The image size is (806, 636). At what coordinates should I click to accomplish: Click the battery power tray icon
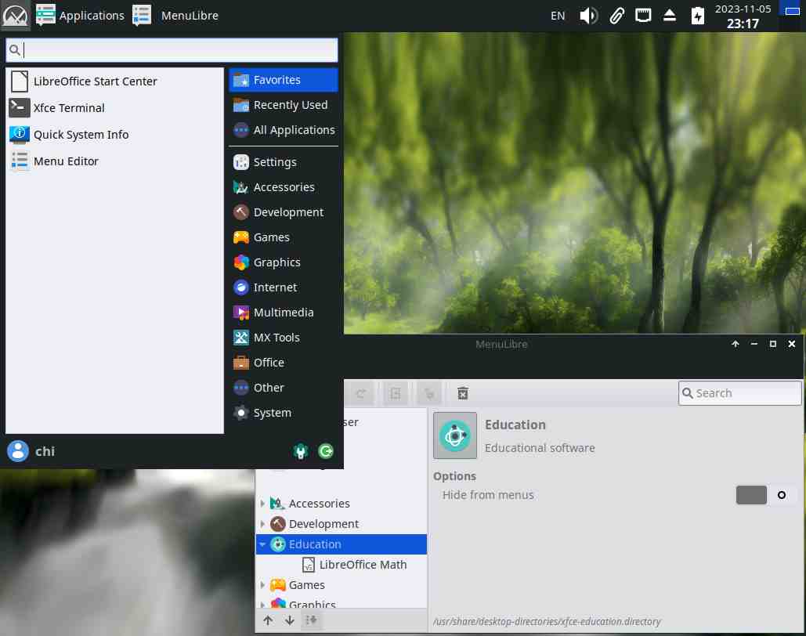click(x=697, y=16)
